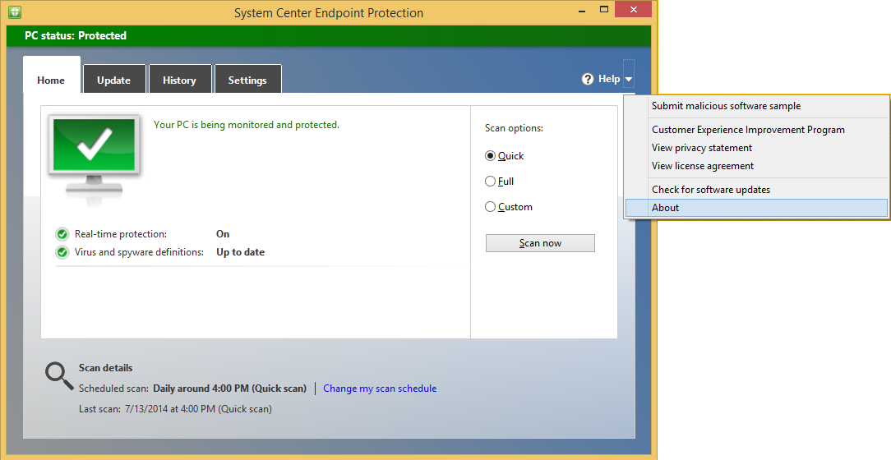Click the Virus and spyware definitions check icon
The width and height of the screenshot is (891, 460).
click(62, 252)
